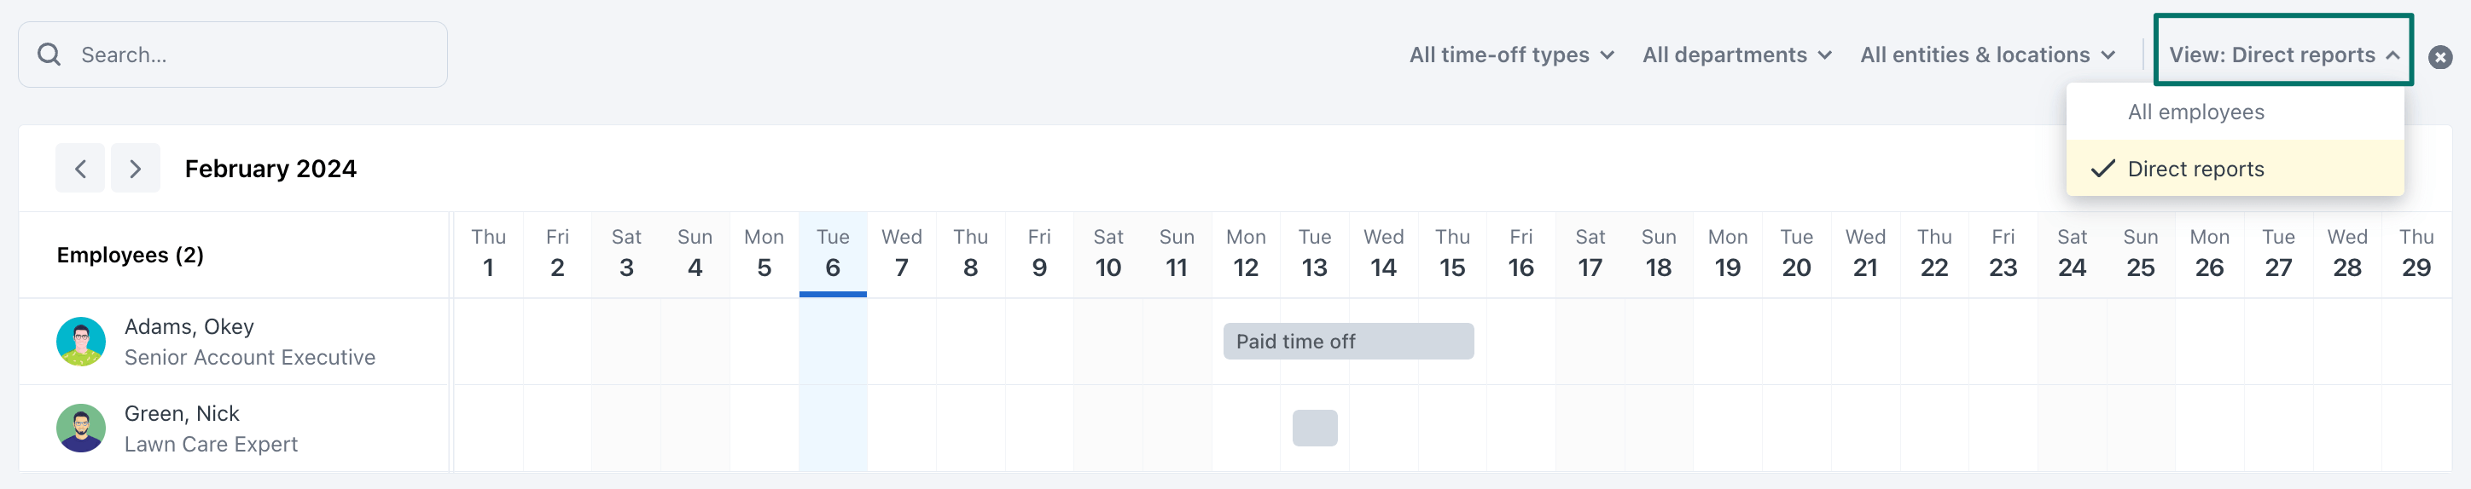Click the clear filters X icon

point(2440,57)
